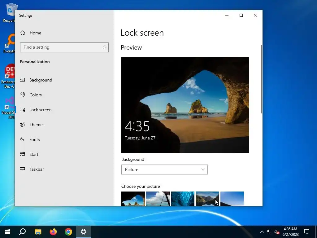The image size is (317, 238).
Task: Focus the Find a setting search box
Action: pos(64,47)
